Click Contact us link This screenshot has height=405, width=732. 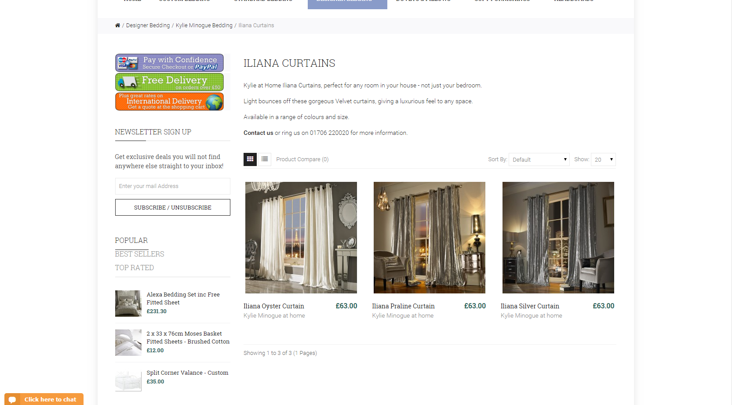pyautogui.click(x=259, y=133)
